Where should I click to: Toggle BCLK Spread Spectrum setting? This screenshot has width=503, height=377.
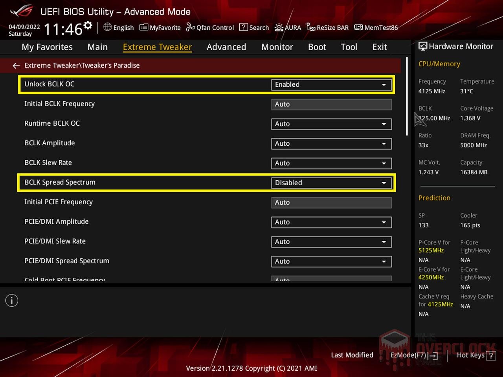pos(331,183)
